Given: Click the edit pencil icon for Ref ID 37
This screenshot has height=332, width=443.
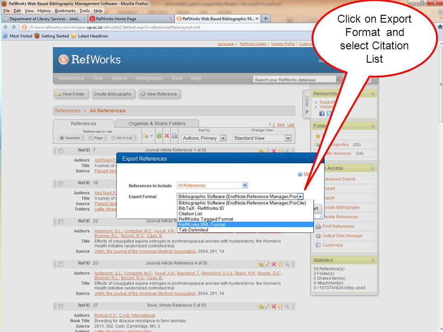Looking at the screenshot, I should pos(267,306).
